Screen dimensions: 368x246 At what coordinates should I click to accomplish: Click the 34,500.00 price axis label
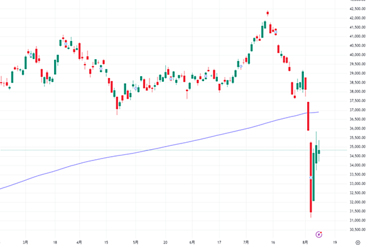[x=357, y=155]
